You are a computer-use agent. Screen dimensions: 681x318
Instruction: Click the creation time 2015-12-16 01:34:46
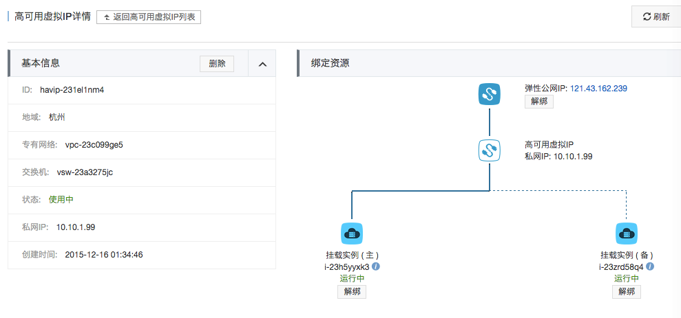(104, 255)
